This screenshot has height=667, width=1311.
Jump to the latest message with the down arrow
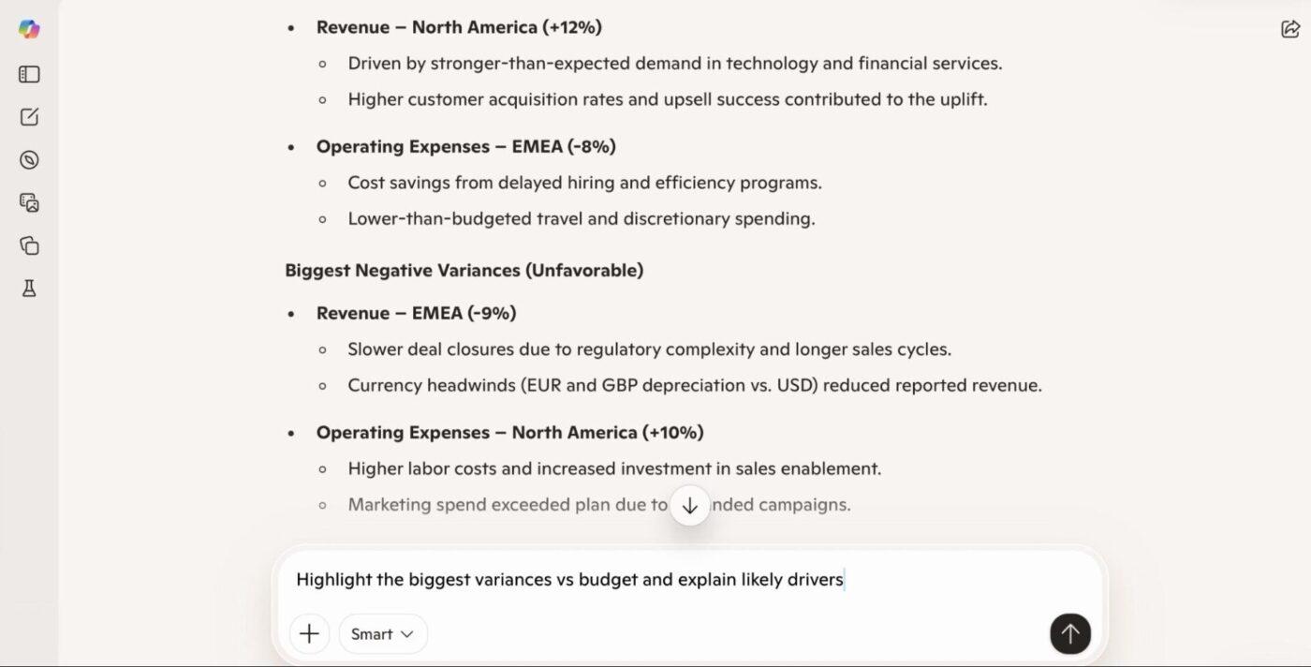click(x=689, y=505)
